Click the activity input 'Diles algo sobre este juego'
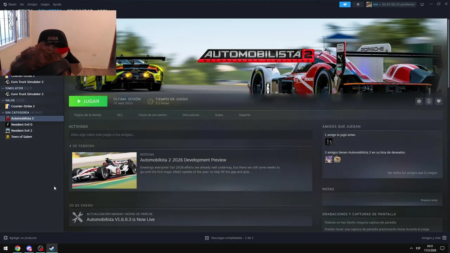The width and height of the screenshot is (450, 253). click(x=191, y=135)
